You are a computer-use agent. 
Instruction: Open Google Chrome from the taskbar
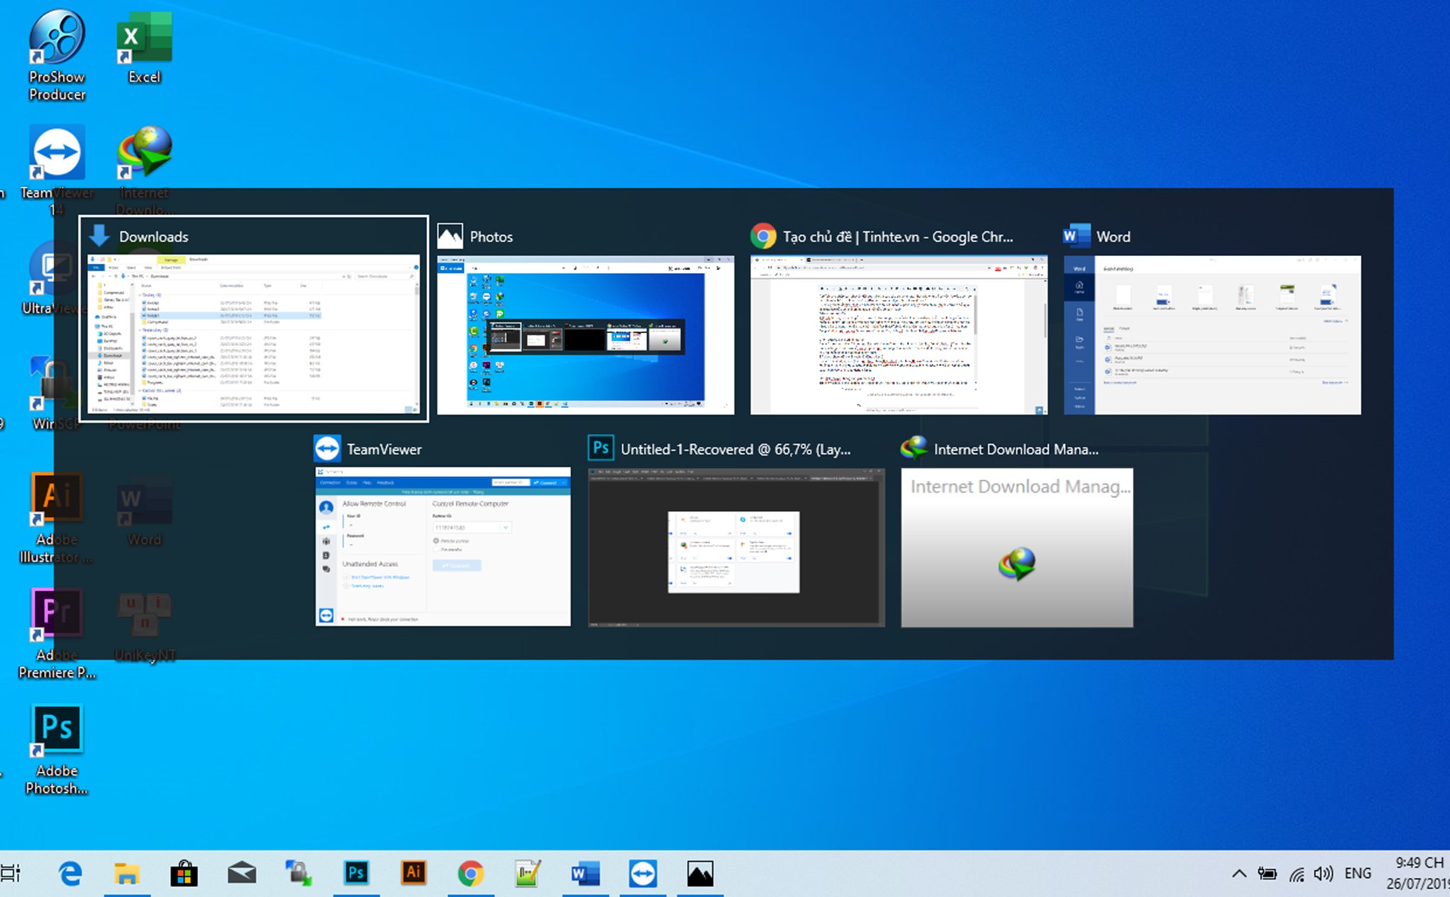coord(471,874)
